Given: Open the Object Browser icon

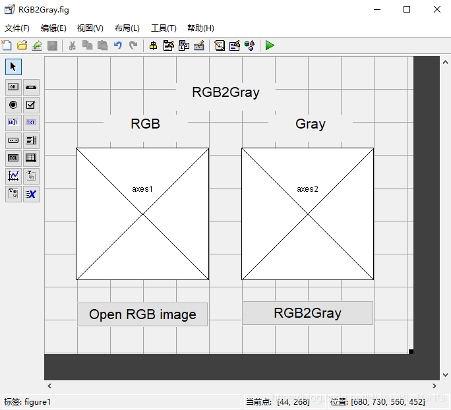Looking at the screenshot, I should click(x=250, y=45).
